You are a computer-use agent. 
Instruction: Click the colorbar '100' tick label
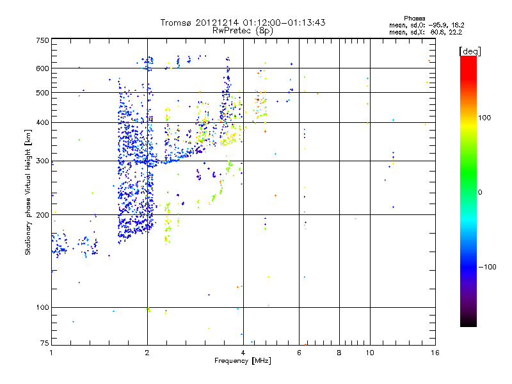click(x=484, y=118)
